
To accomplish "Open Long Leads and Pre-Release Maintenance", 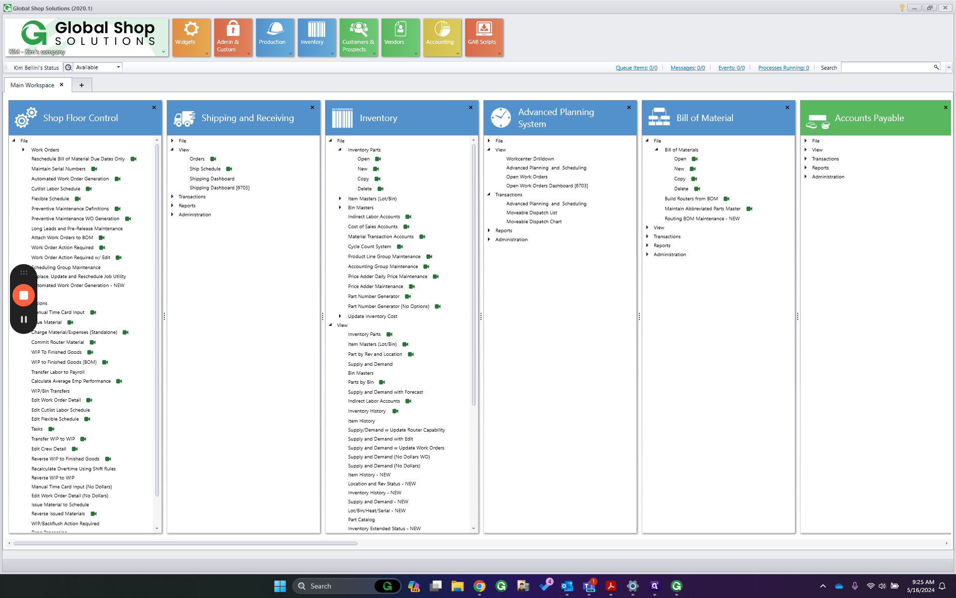I will point(77,229).
